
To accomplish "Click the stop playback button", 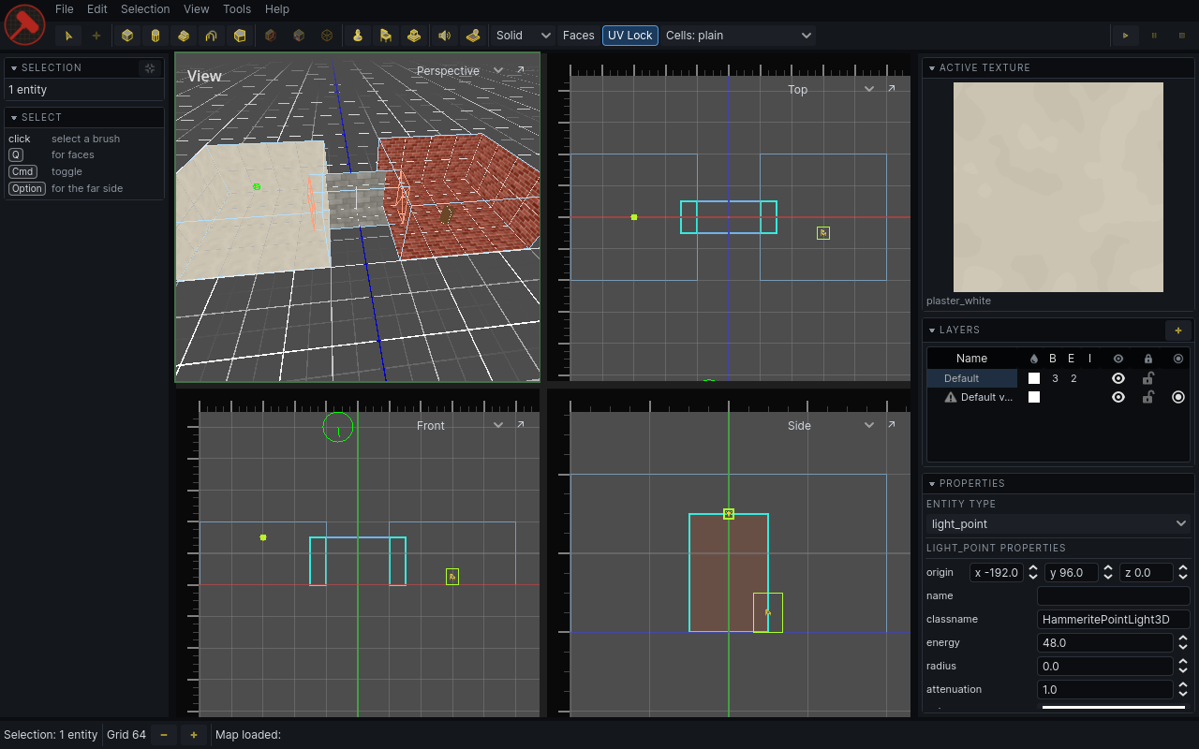I will pyautogui.click(x=1182, y=36).
